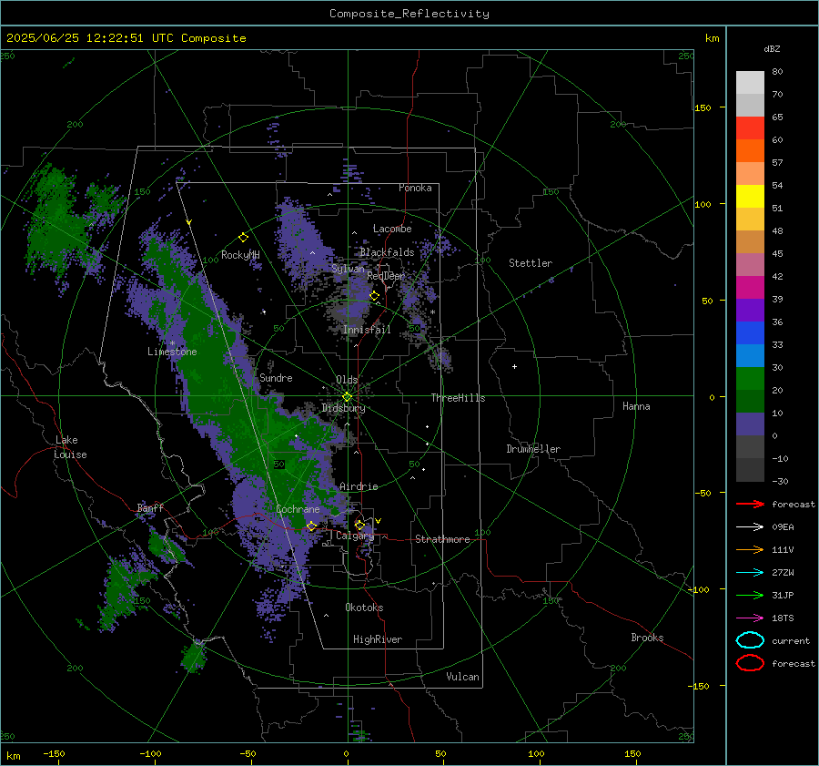The image size is (819, 766).
Task: Click the RedDeer city label
Action: click(386, 276)
